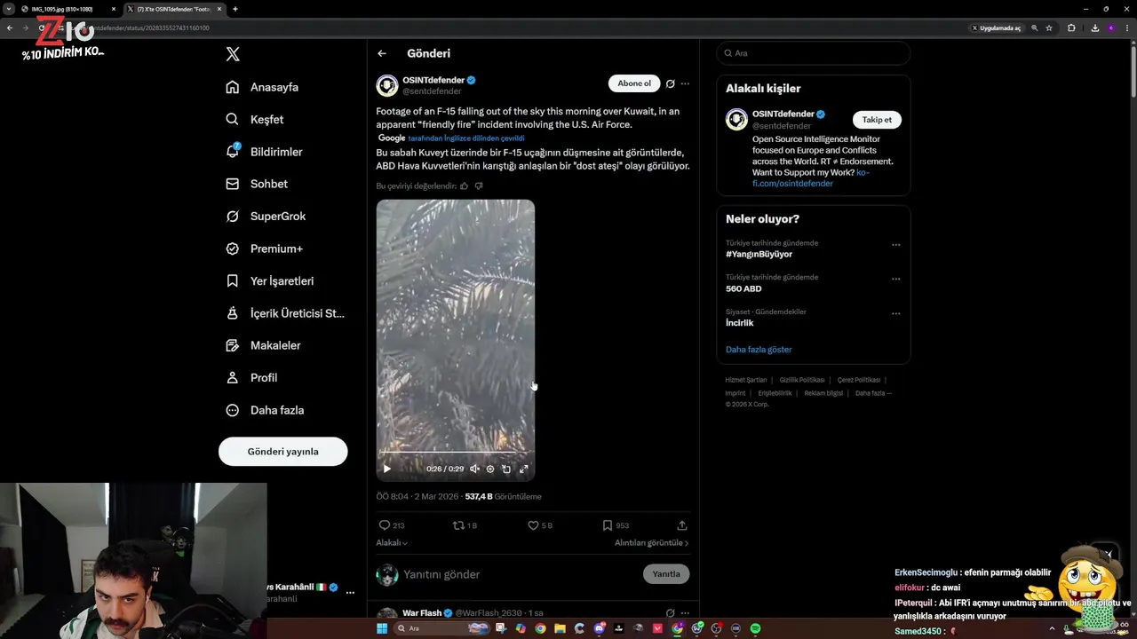
Task: Open War Flash reply options menu
Action: coord(685,613)
